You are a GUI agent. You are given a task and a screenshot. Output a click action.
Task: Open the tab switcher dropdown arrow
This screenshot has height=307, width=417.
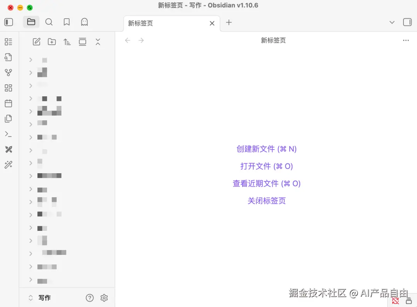click(x=392, y=22)
